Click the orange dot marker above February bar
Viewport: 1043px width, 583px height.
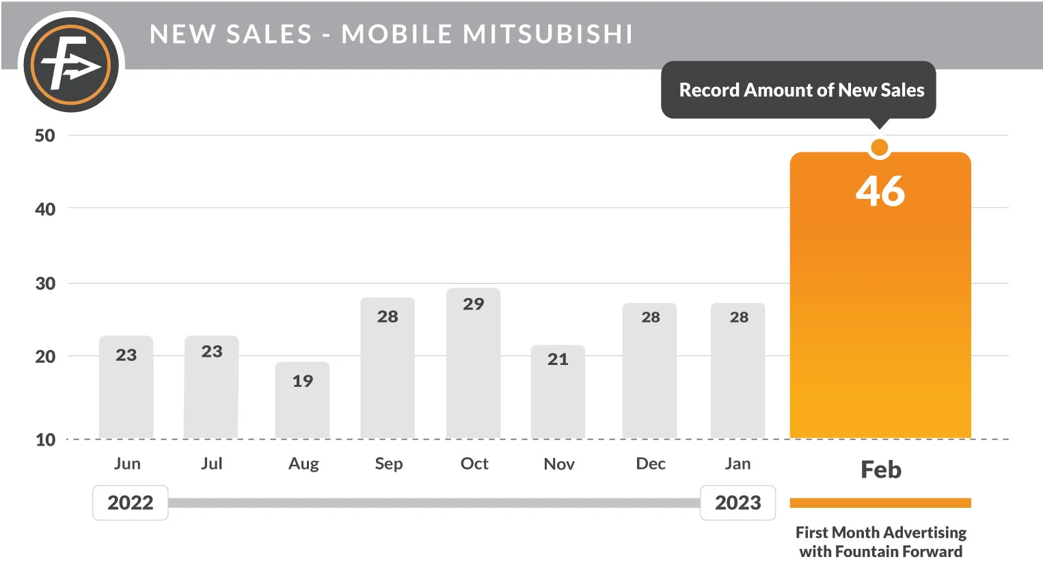(880, 148)
